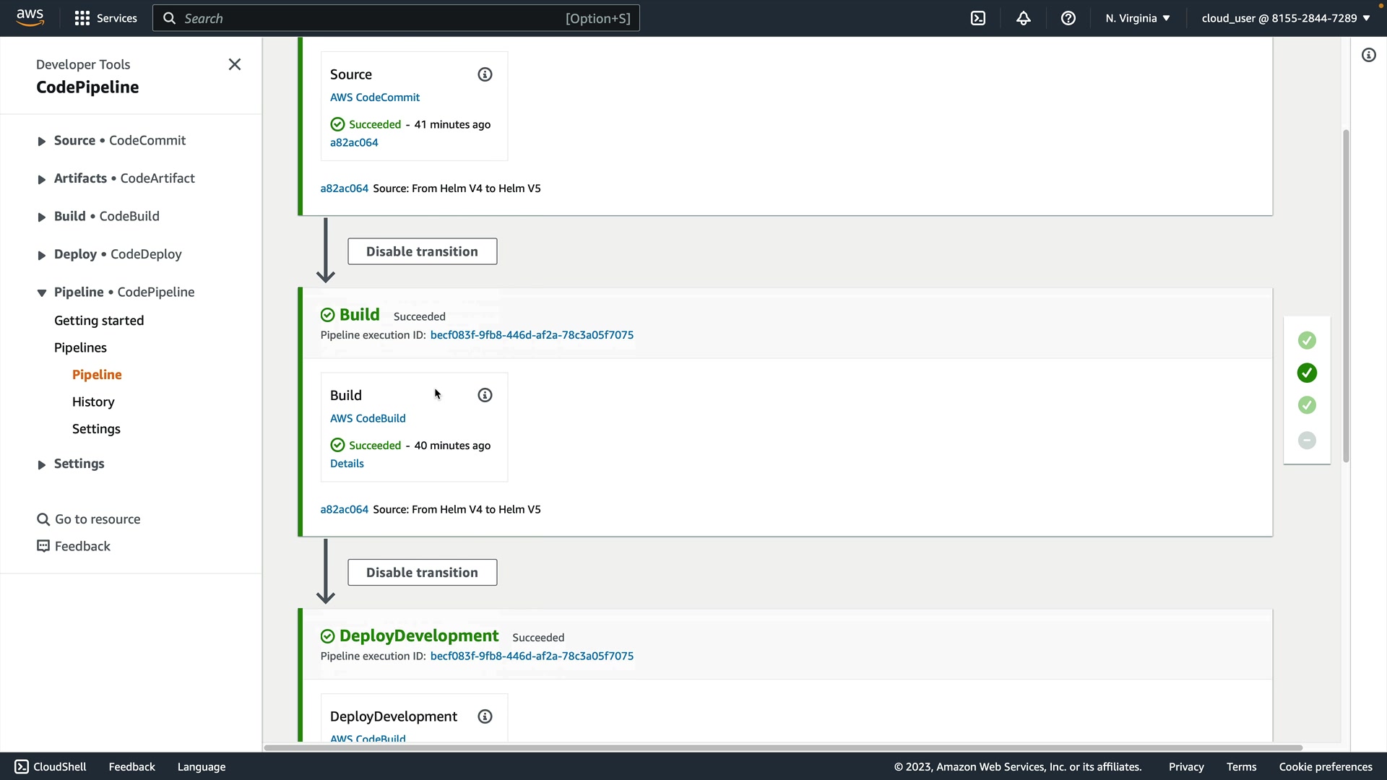Open the notifications bell
This screenshot has height=780, width=1387.
tap(1023, 18)
